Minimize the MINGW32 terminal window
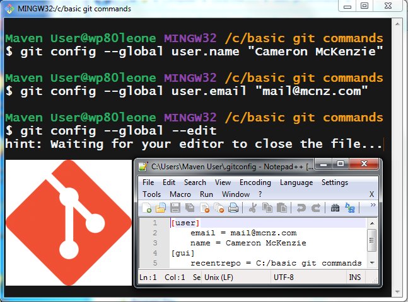This screenshot has width=408, height=302. tap(347, 6)
